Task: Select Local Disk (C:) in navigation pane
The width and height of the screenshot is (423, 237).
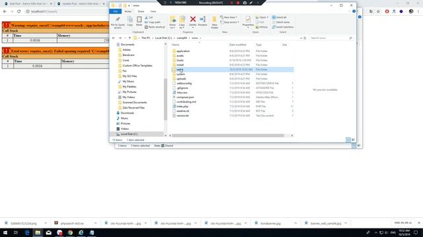Action: click(x=129, y=134)
